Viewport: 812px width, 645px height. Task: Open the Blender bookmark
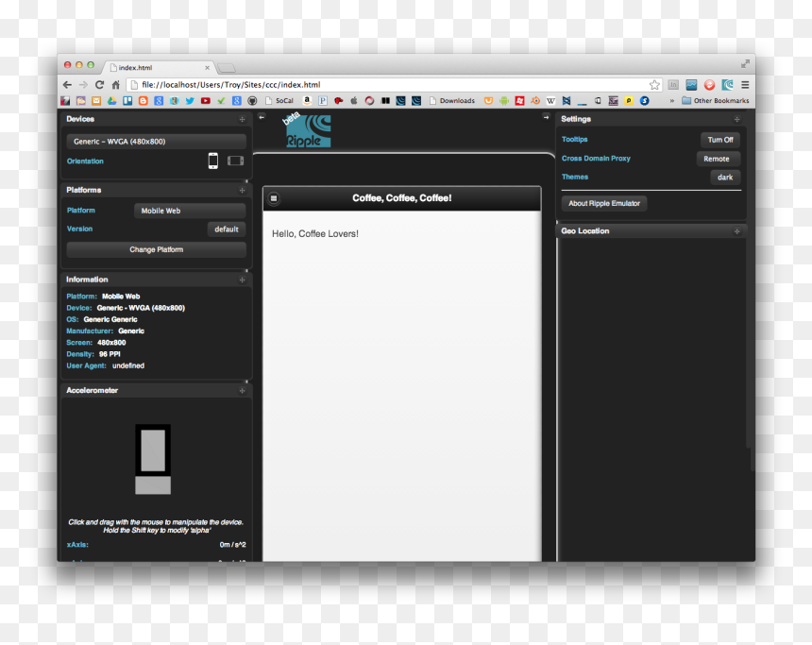pyautogui.click(x=535, y=100)
